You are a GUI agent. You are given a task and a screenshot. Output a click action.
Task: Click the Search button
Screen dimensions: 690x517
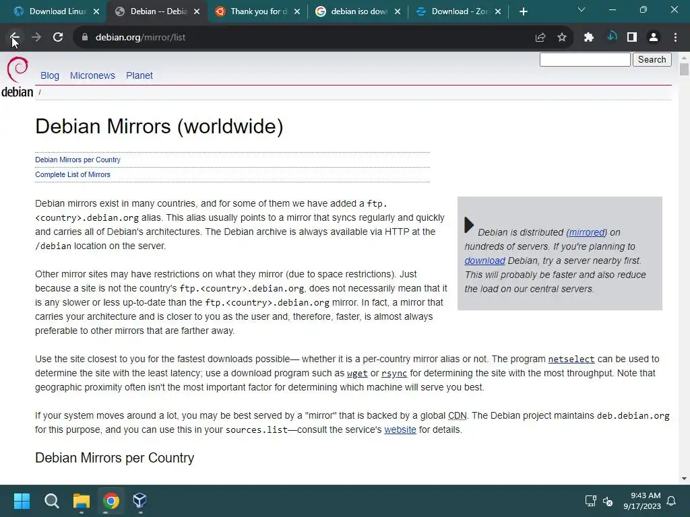point(652,59)
